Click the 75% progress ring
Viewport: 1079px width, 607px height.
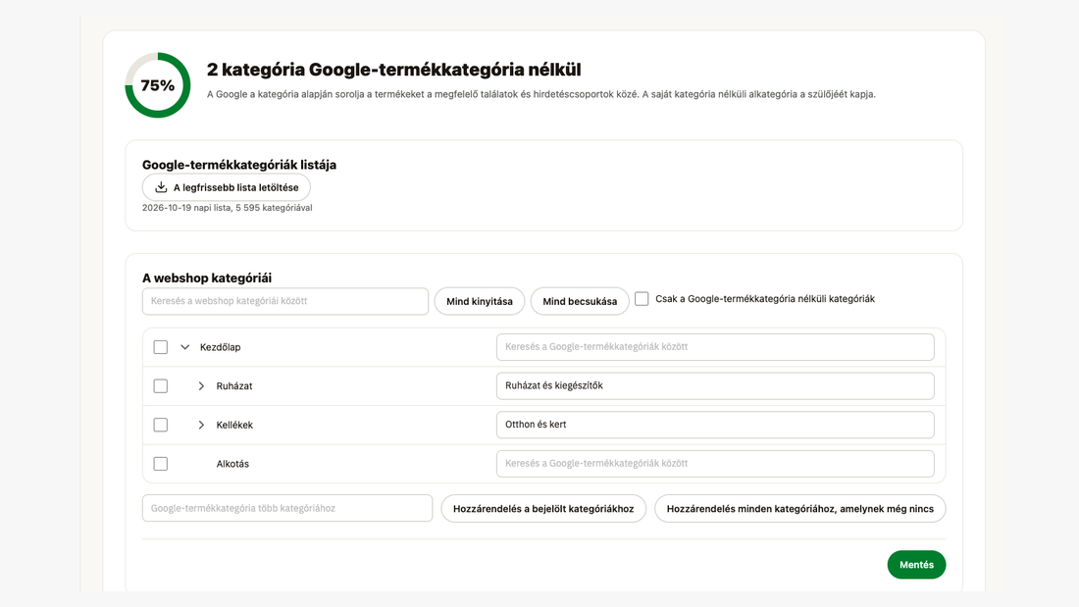tap(158, 85)
